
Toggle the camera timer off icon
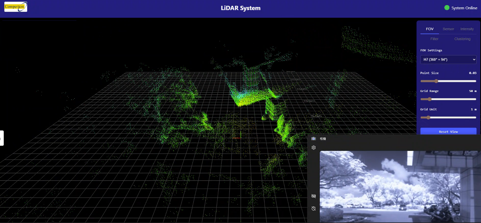coord(313,209)
